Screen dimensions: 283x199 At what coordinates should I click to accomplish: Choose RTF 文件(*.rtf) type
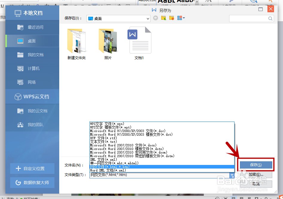click(x=162, y=138)
